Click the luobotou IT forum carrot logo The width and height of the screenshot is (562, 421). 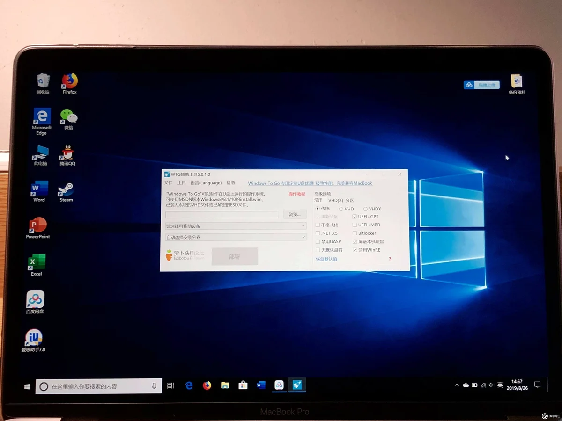point(170,255)
